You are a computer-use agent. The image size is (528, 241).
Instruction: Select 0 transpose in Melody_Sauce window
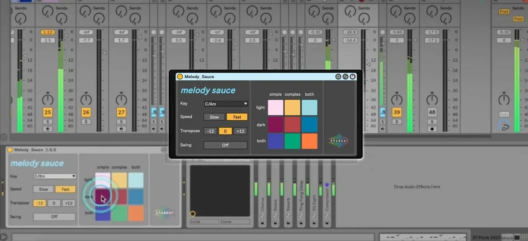tap(225, 131)
